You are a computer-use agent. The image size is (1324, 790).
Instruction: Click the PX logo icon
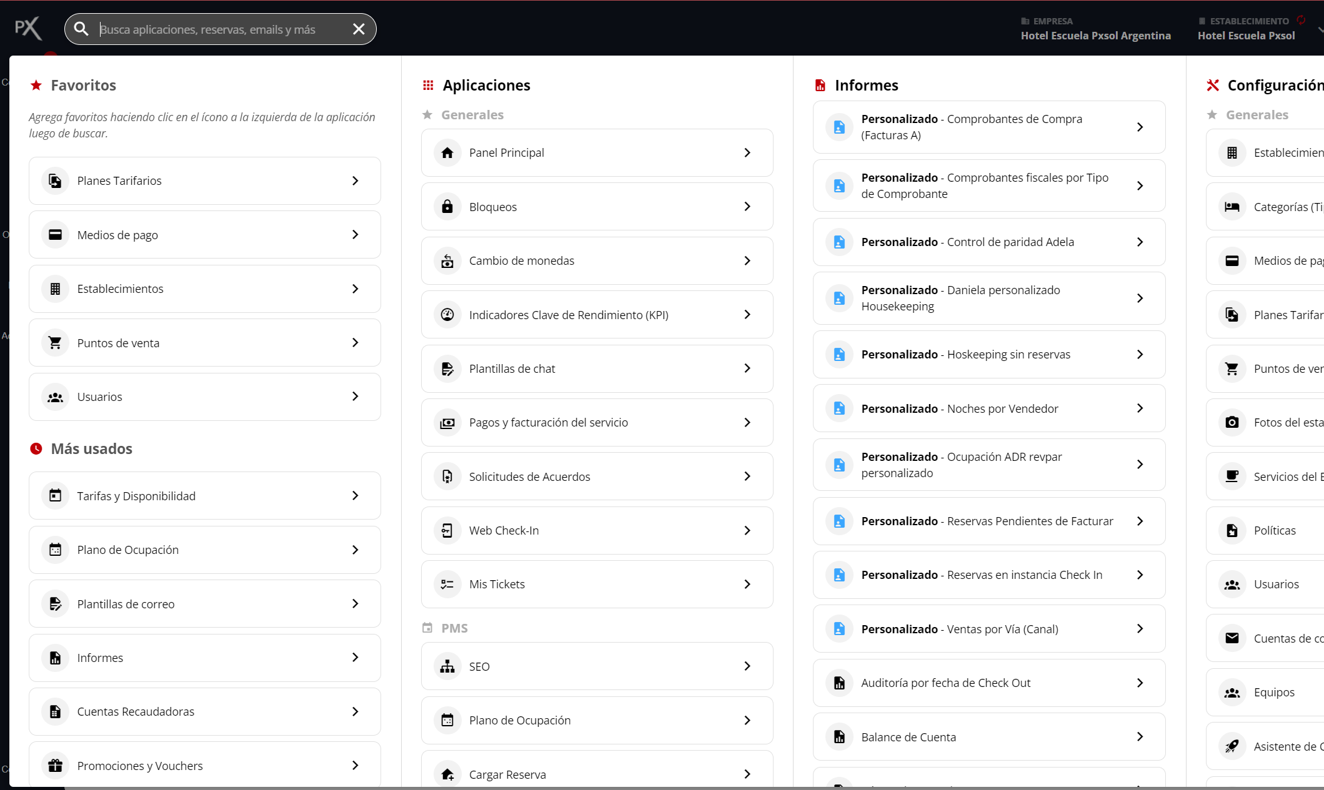click(x=28, y=29)
